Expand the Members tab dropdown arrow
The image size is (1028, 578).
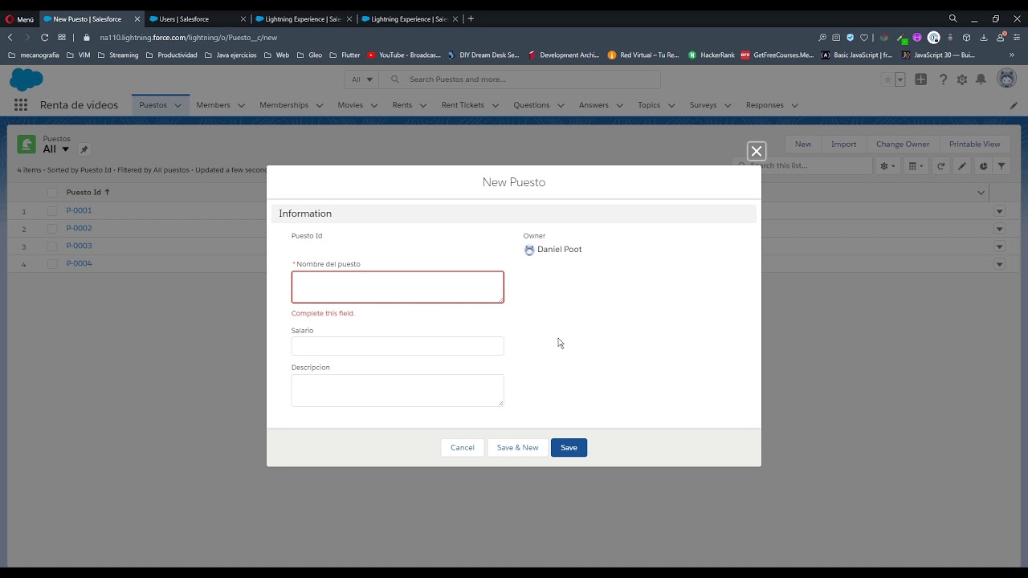point(241,105)
